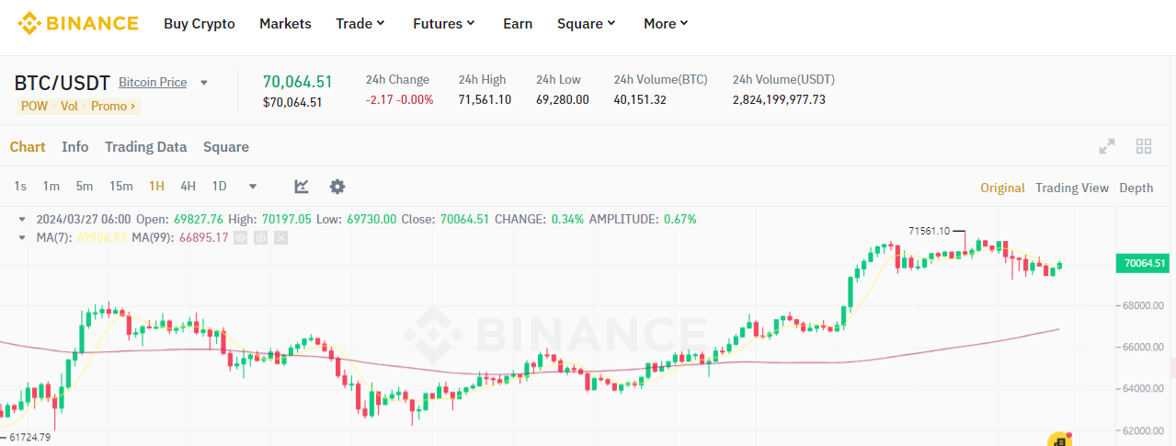Switch to the Trading Data tab
Viewport: 1176px width, 446px height.
coord(145,147)
